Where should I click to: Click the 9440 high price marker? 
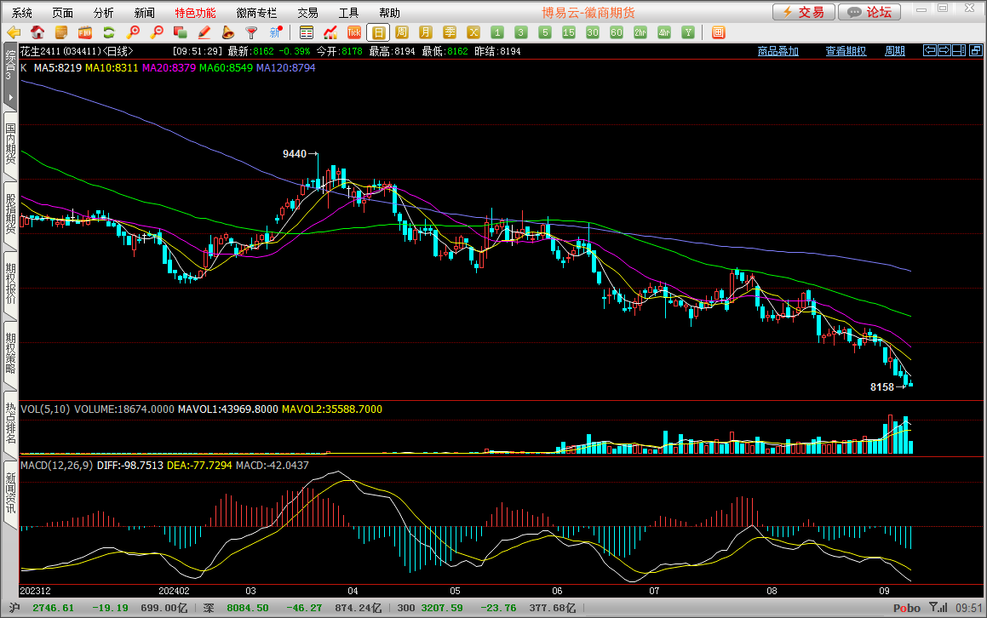point(295,154)
